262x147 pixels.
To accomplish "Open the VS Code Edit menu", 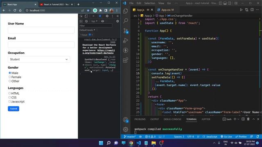I will 139,3.
